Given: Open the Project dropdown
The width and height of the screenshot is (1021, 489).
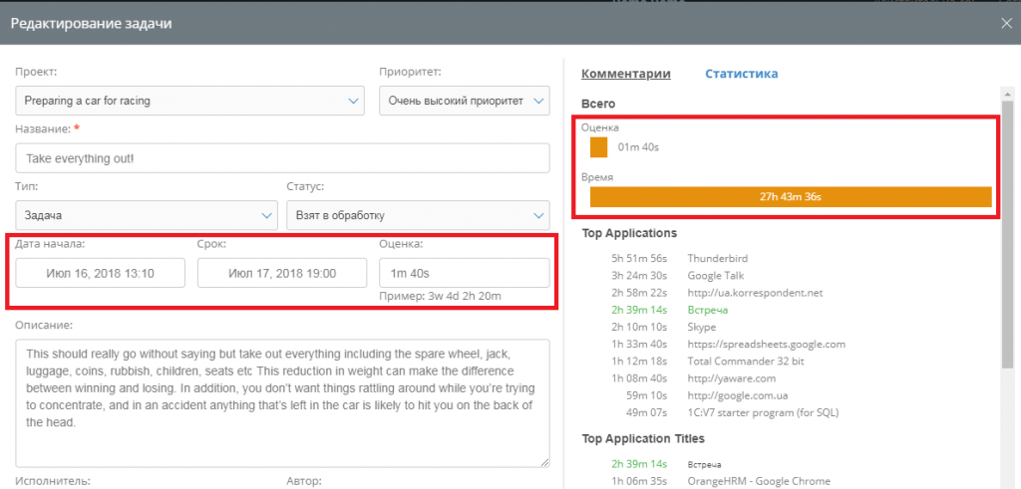Looking at the screenshot, I should [189, 101].
